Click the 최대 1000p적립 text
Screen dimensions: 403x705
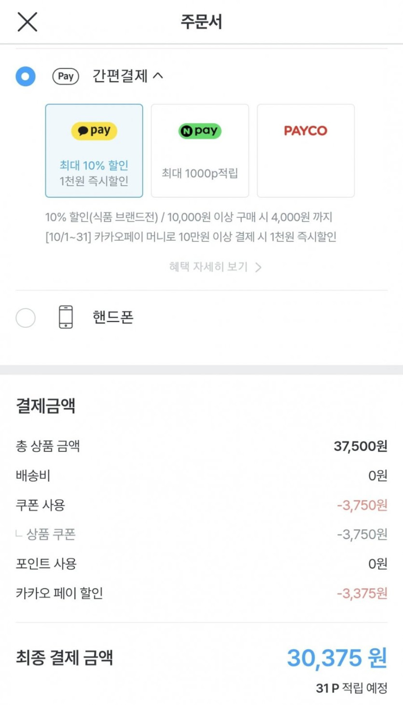200,173
